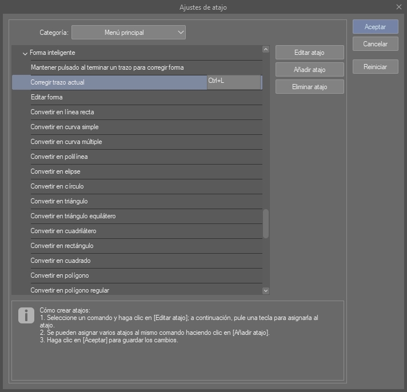
Task: Collapse the Forma inteligente group
Action: [25, 54]
